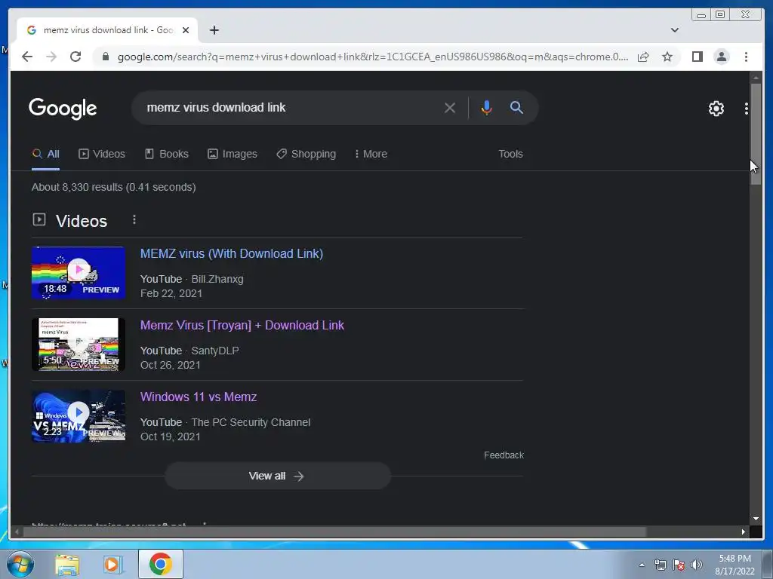Reload the Google search page
This screenshot has width=773, height=579.
tap(75, 57)
